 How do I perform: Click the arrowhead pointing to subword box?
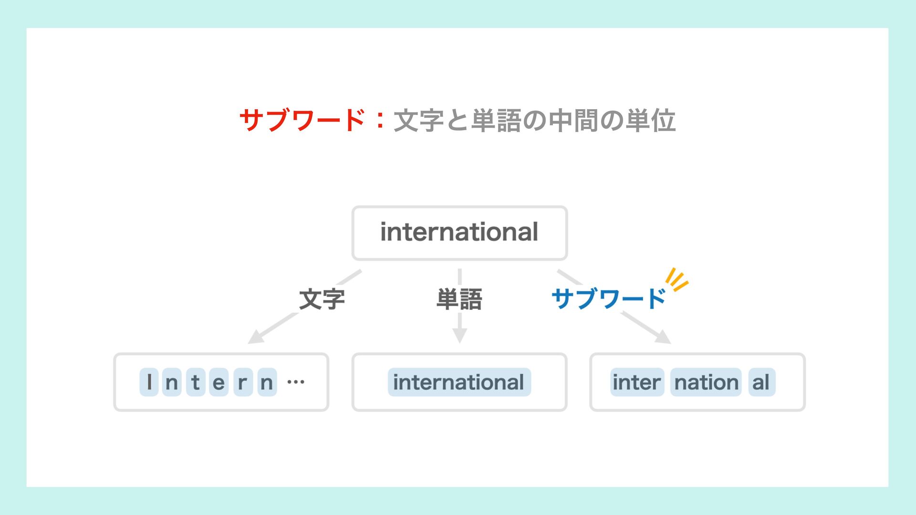[x=662, y=337]
